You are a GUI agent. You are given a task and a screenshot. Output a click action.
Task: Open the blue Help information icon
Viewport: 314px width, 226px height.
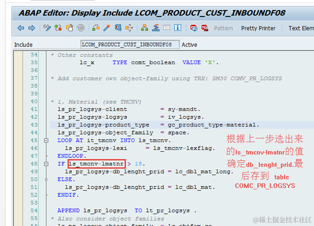(178, 28)
